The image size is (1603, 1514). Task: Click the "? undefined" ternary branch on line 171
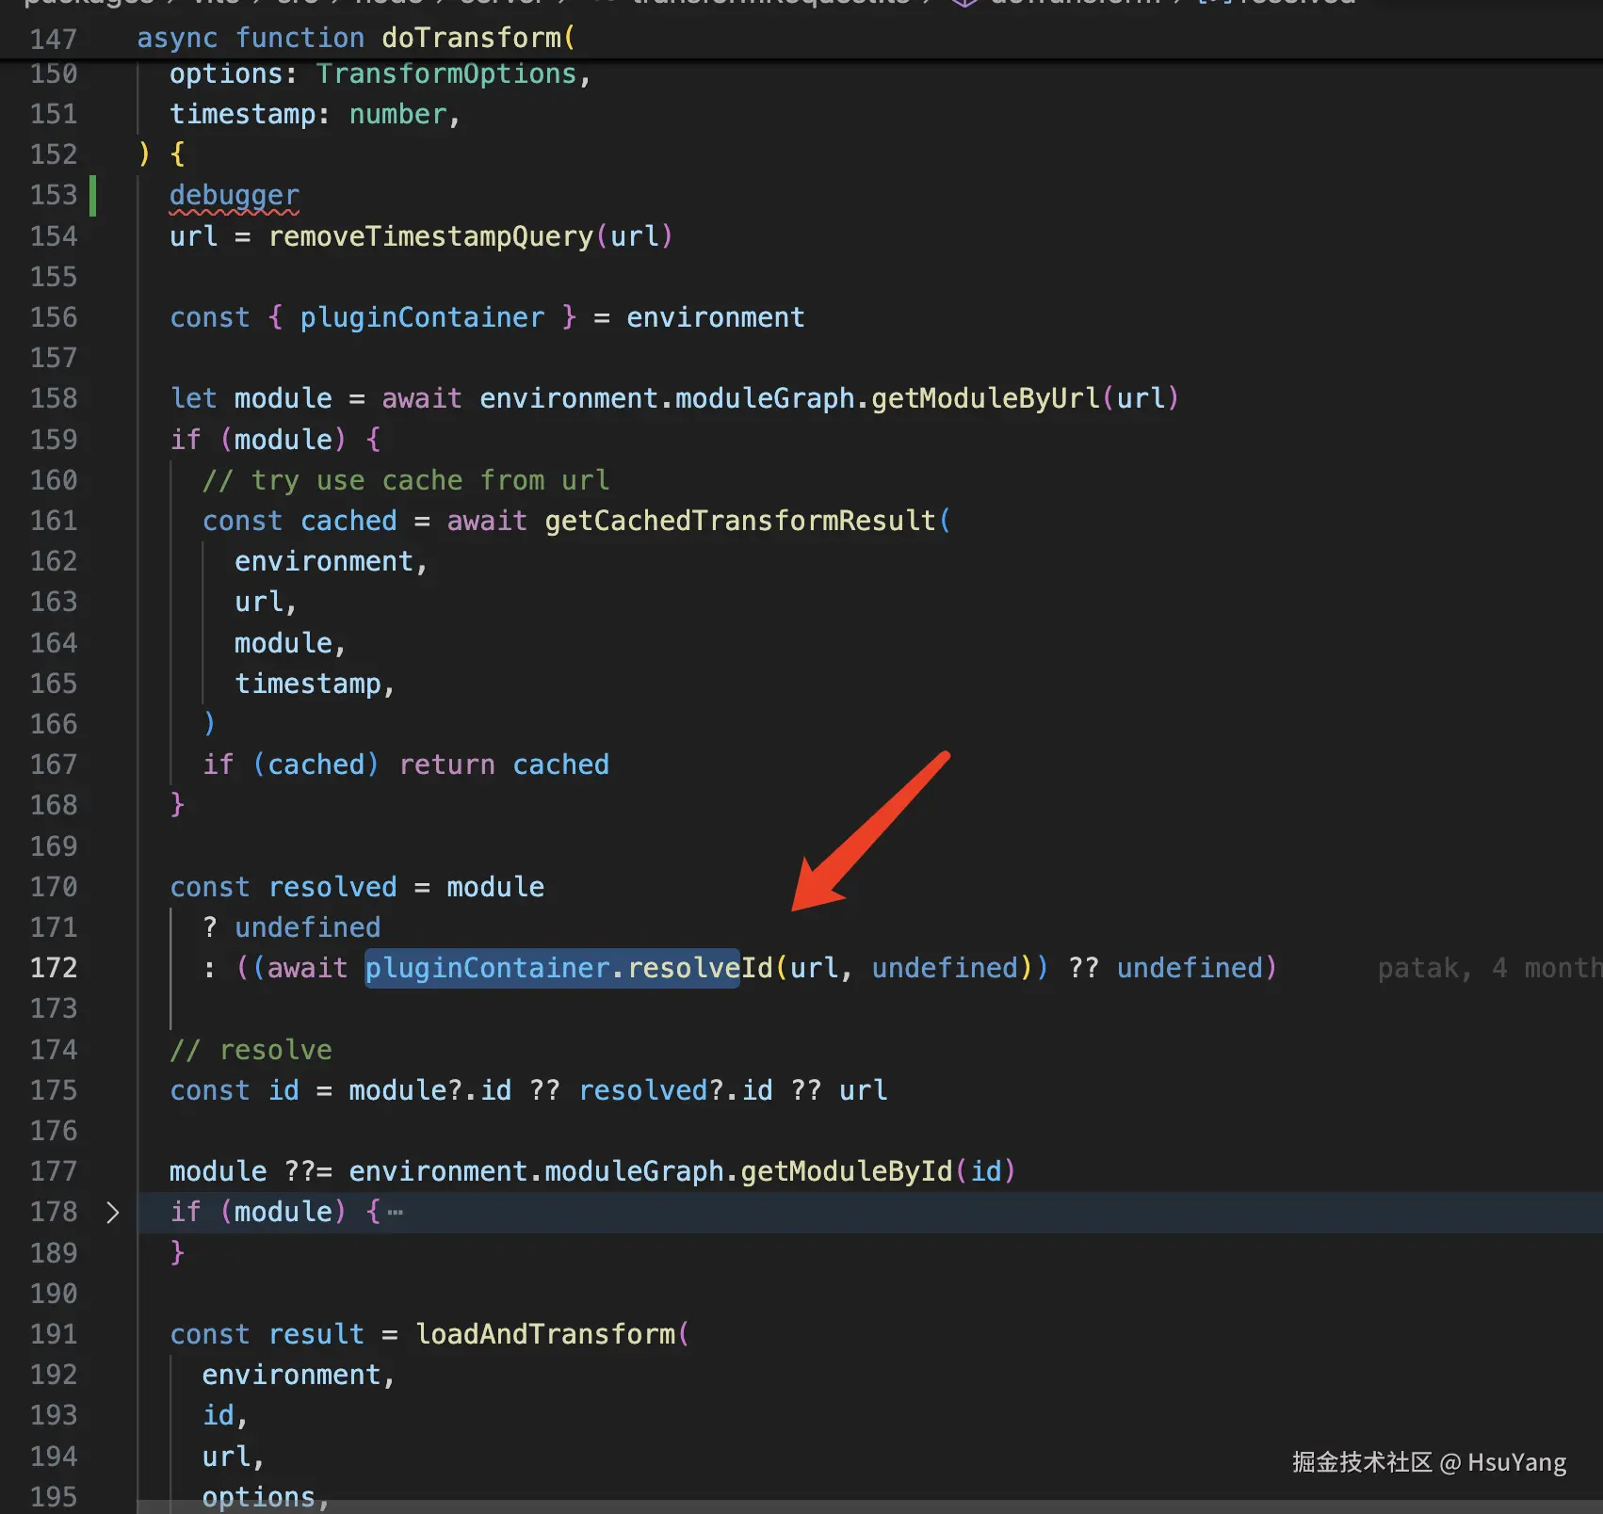coord(292,927)
